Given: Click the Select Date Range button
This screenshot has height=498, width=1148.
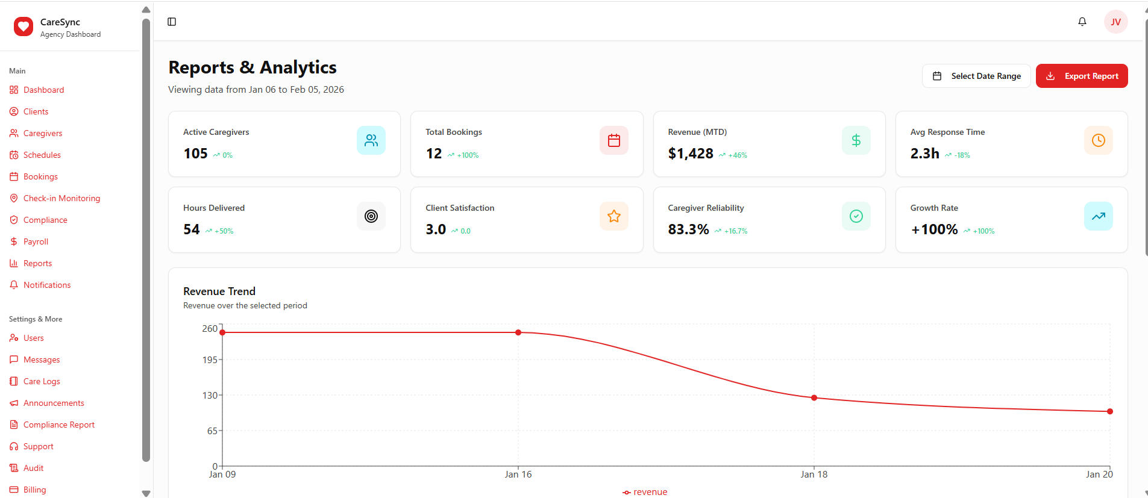Looking at the screenshot, I should 976,76.
